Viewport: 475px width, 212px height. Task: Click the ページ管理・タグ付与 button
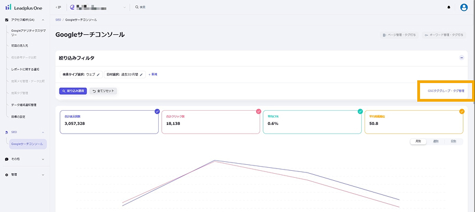[399, 35]
